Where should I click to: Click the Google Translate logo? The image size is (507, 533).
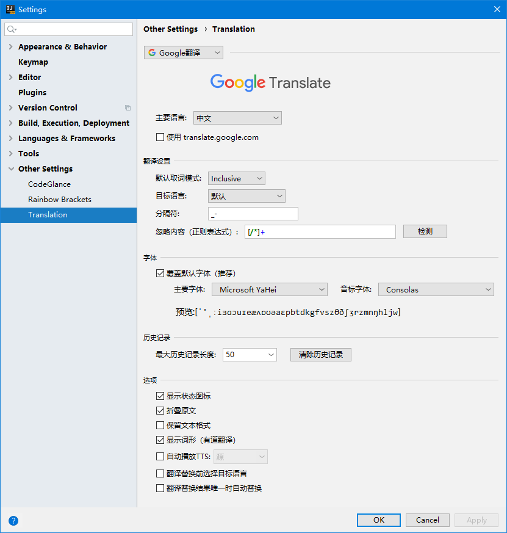(x=270, y=82)
